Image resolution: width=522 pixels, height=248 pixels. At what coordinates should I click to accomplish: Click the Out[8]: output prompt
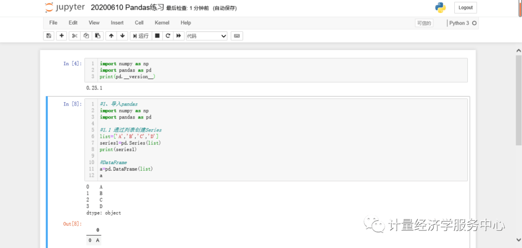point(72,224)
